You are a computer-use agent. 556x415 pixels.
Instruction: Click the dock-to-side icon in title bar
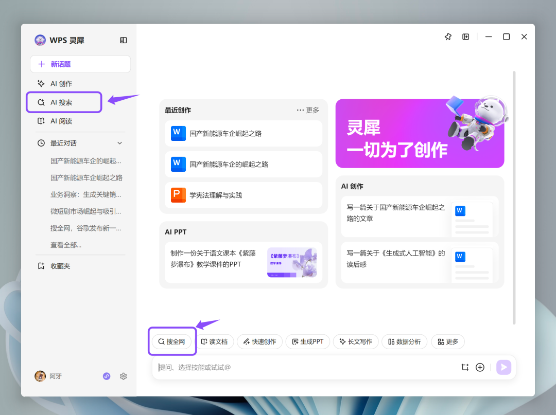pyautogui.click(x=465, y=37)
